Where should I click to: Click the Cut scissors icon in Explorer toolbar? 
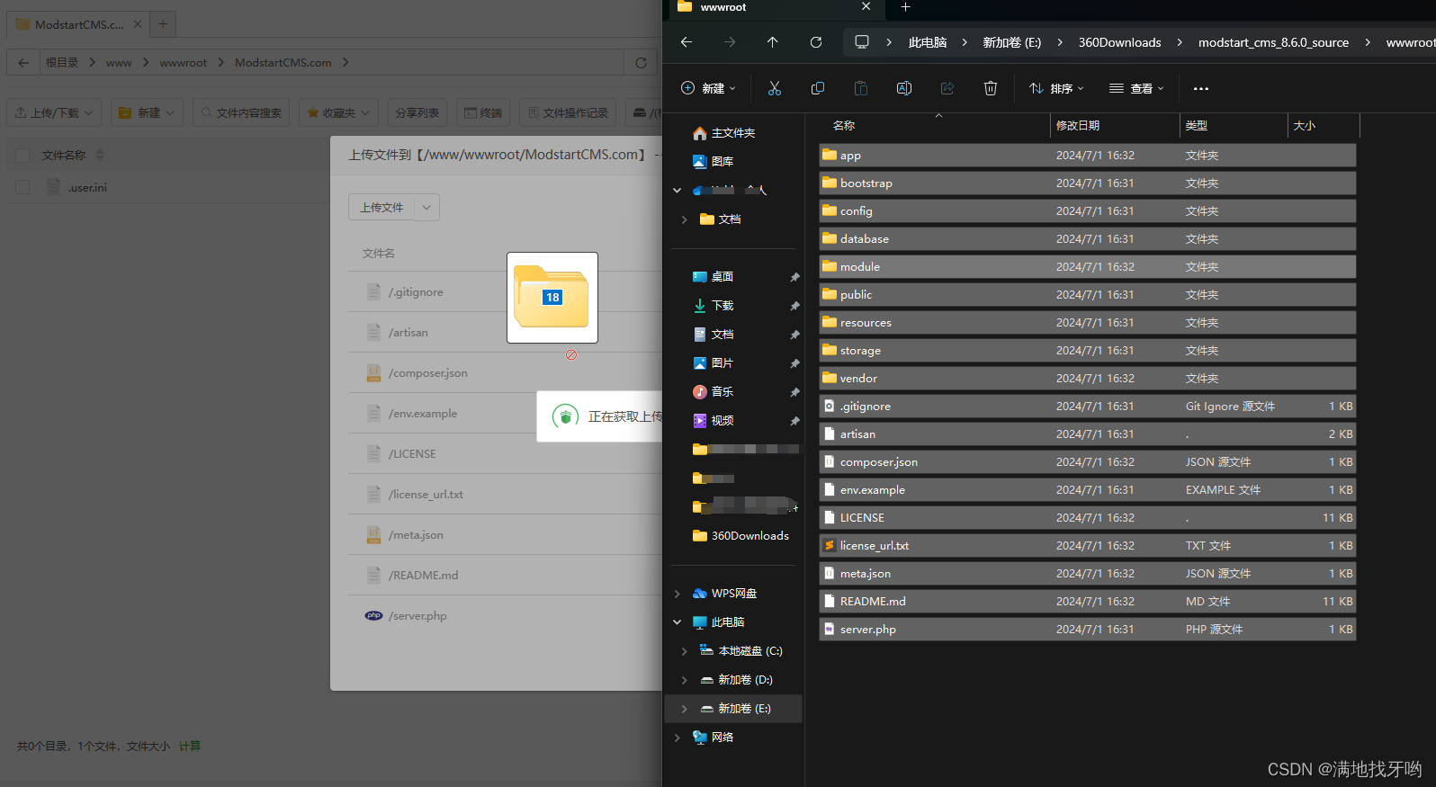tap(775, 88)
